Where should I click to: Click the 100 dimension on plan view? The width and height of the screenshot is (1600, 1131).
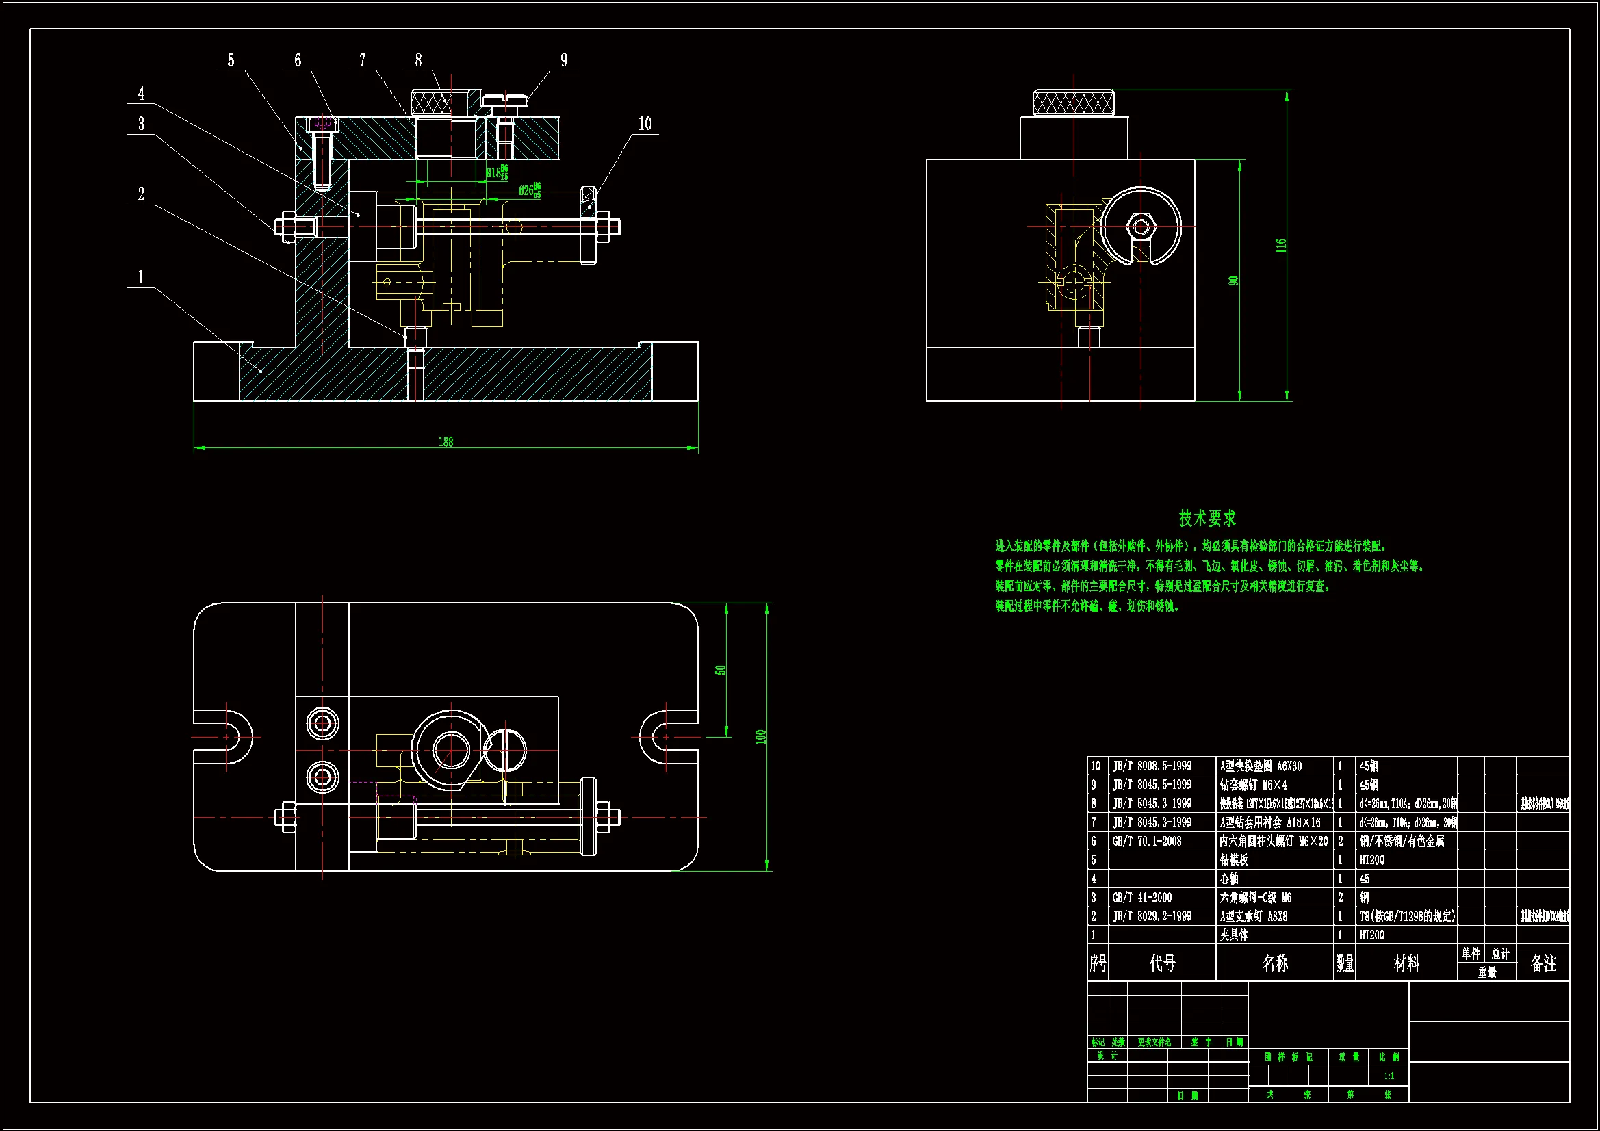[760, 737]
